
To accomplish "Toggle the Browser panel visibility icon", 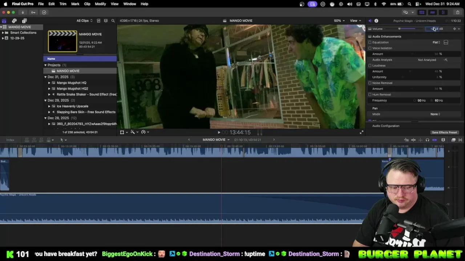I will coord(422,12).
